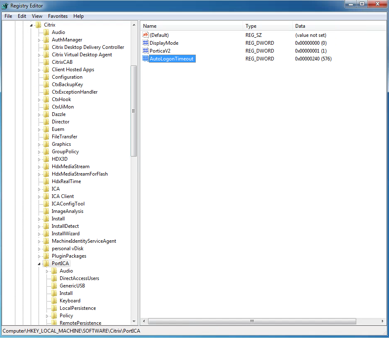Click the Dazzle folder icon

tap(46, 114)
